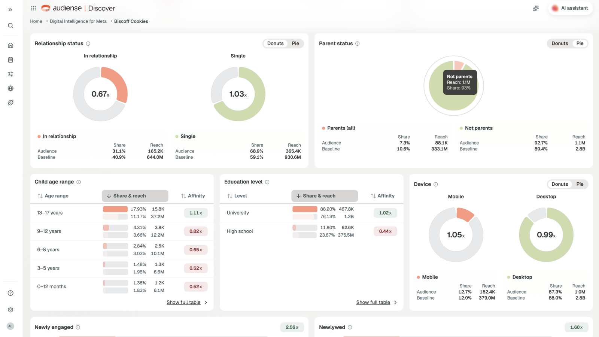Open Digital Intelligence for Meta breadcrumb

point(78,21)
